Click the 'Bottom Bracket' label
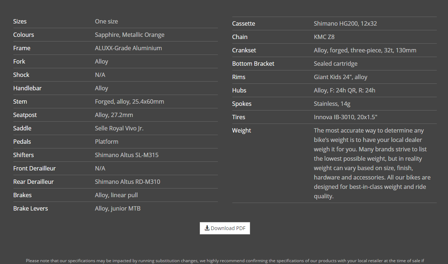 253,64
